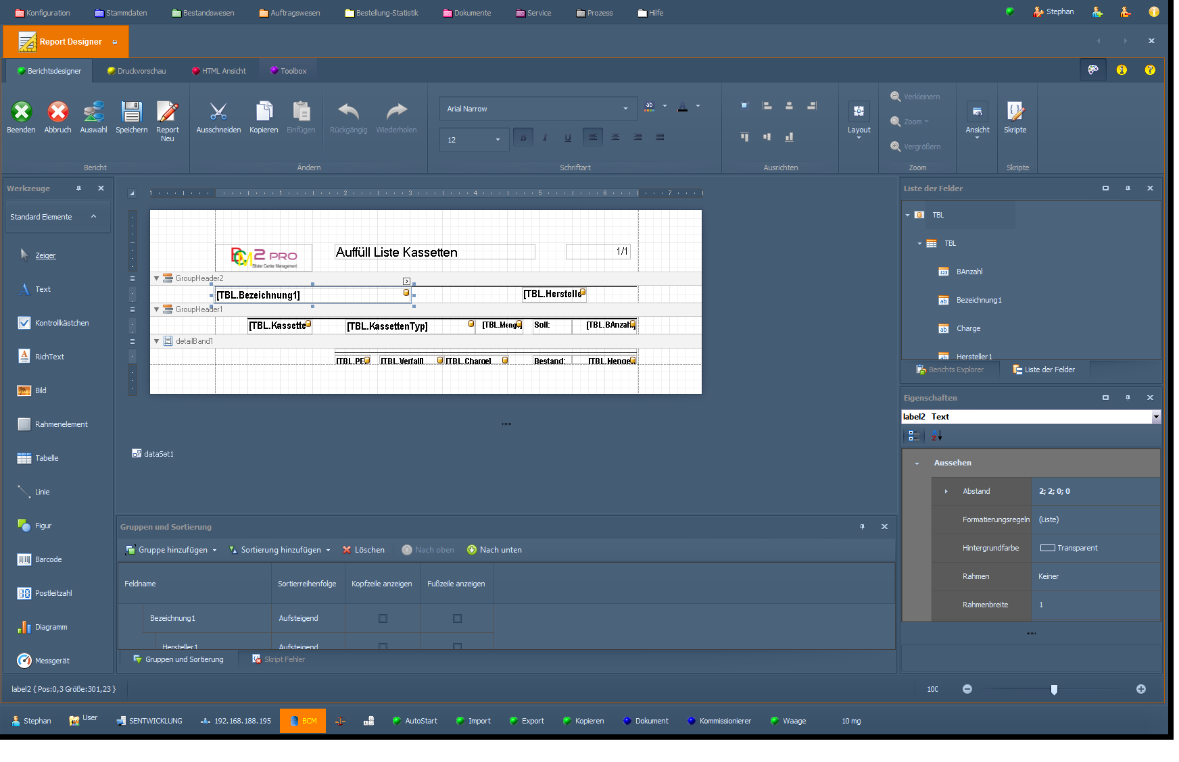Toggle Kopfzeile anzeigen for Bezeichnung1

(x=383, y=618)
